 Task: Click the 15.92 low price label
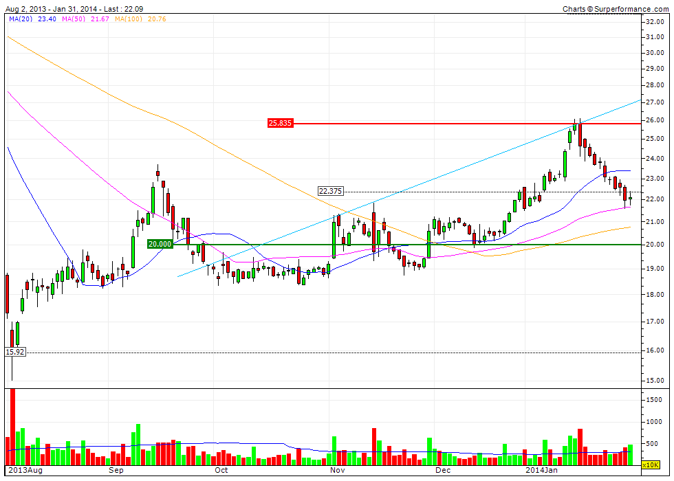click(15, 352)
